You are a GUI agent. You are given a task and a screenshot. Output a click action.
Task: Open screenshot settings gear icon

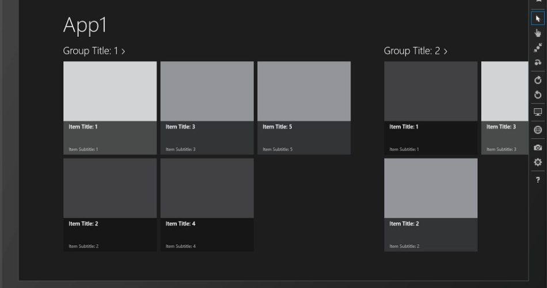point(538,162)
